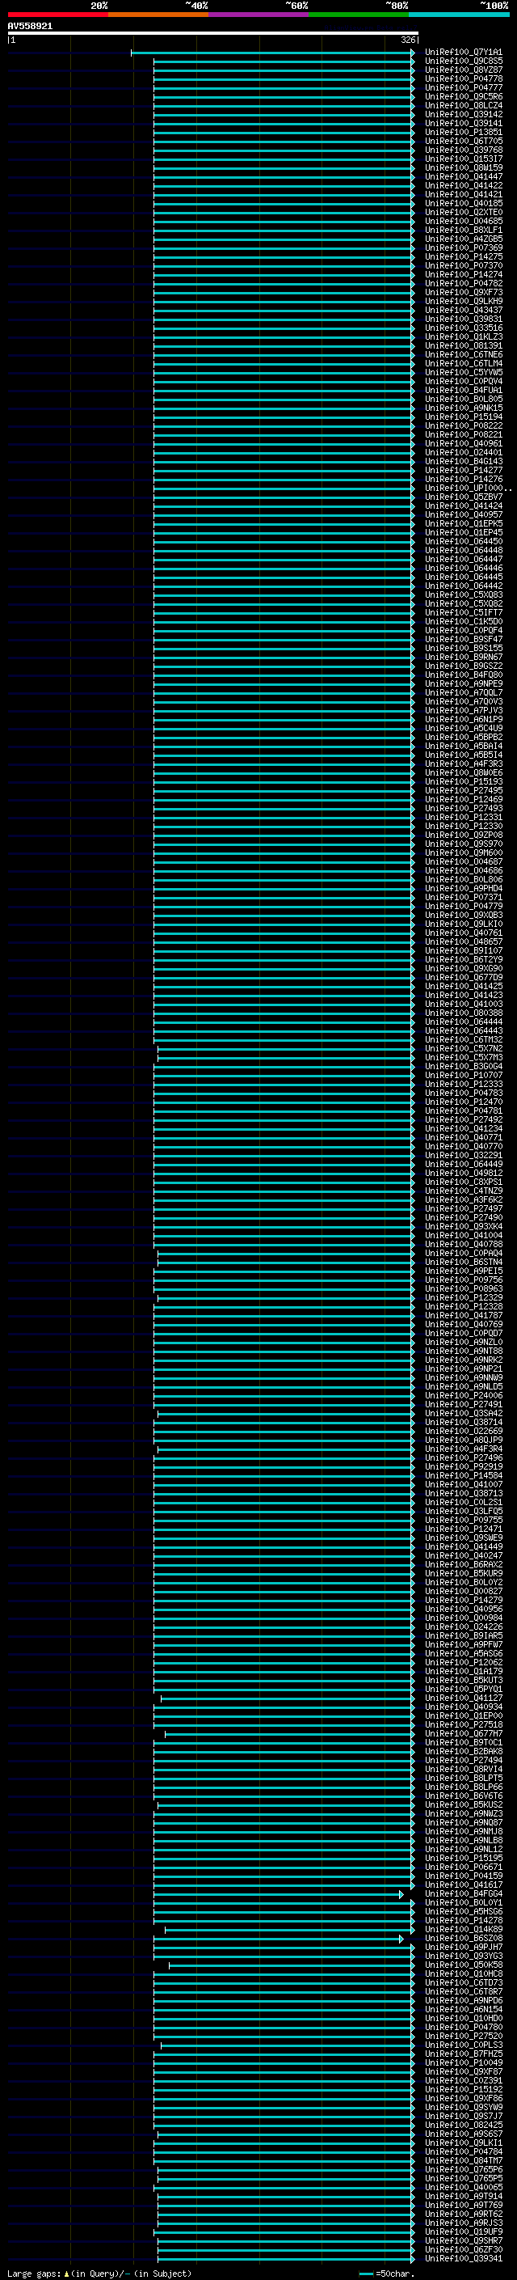The width and height of the screenshot is (517, 2280).
Task: Select the UniRef100_C6TD73 label
Action: pyautogui.click(x=463, y=1982)
